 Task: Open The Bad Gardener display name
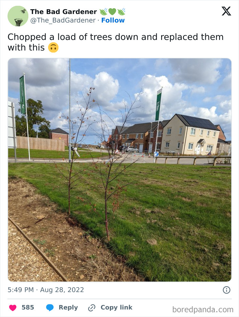point(64,12)
